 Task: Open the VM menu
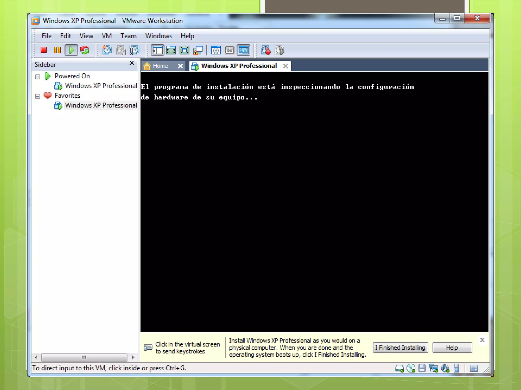click(x=107, y=36)
